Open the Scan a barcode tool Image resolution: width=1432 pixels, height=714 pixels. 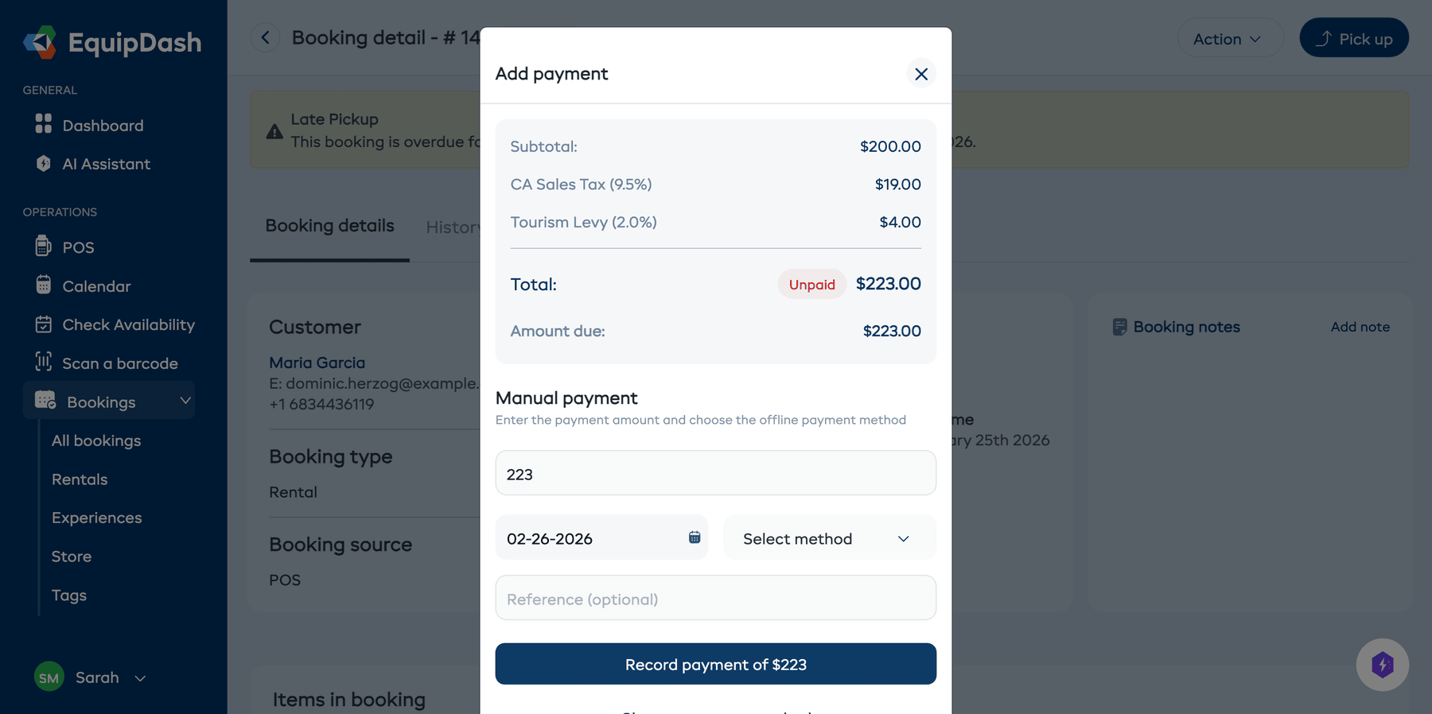click(119, 363)
